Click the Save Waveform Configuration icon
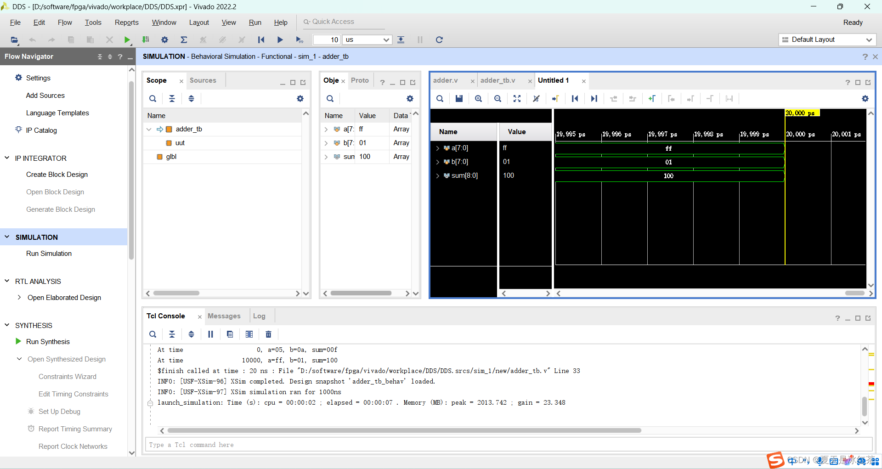This screenshot has height=469, width=882. pyautogui.click(x=459, y=99)
